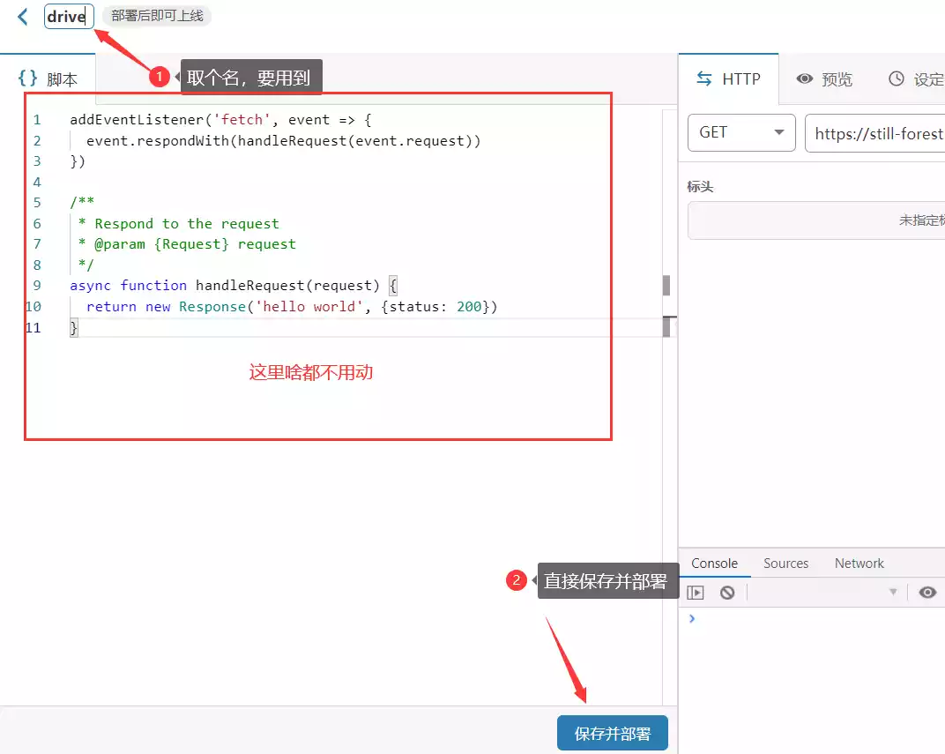Click line number 11 in the gutter
This screenshot has width=945, height=754.
point(33,327)
